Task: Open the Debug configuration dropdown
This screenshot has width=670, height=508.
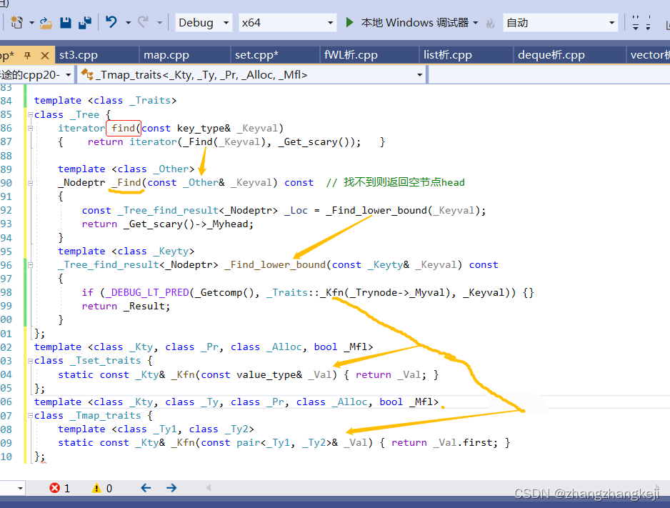Action: [x=204, y=23]
